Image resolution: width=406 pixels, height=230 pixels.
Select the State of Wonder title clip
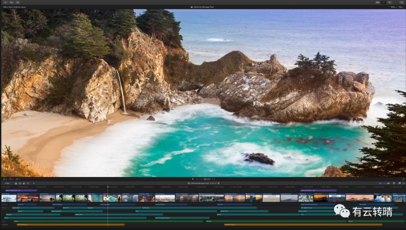[x=318, y=191]
